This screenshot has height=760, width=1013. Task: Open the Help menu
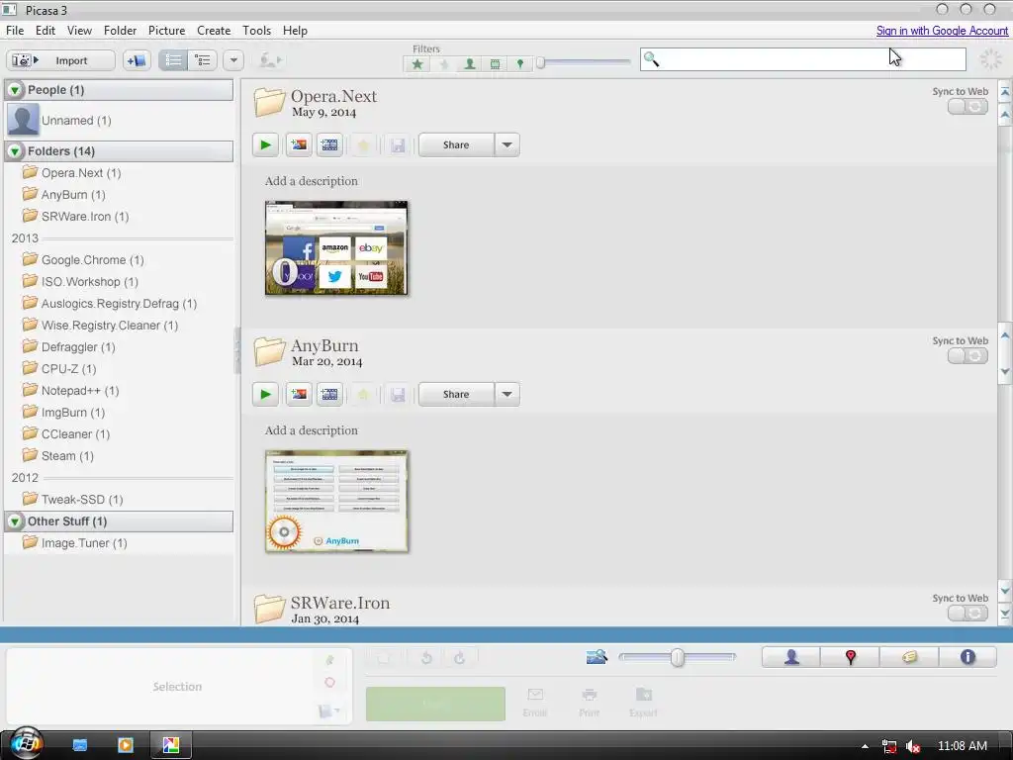click(295, 31)
